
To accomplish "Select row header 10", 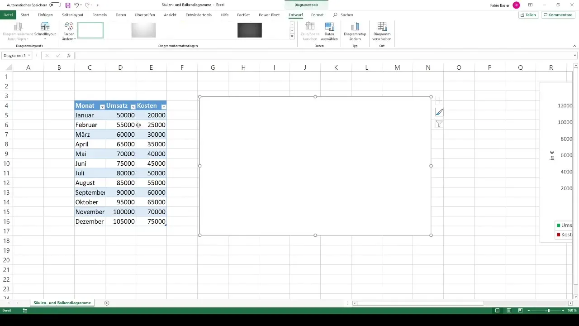I will pyautogui.click(x=6, y=163).
